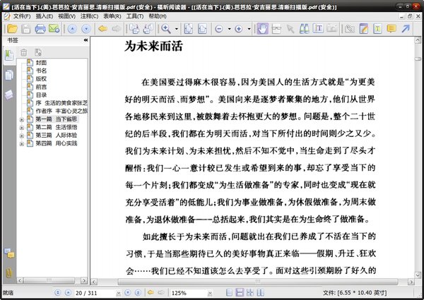Select the Hand tool
The image size is (424, 300).
coord(261,29)
